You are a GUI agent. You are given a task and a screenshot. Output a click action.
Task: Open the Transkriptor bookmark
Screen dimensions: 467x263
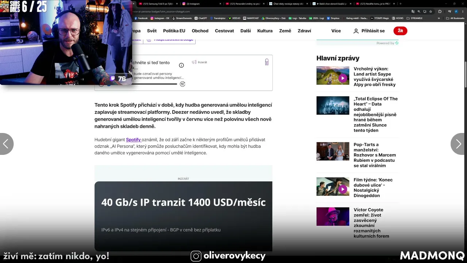tap(218, 18)
